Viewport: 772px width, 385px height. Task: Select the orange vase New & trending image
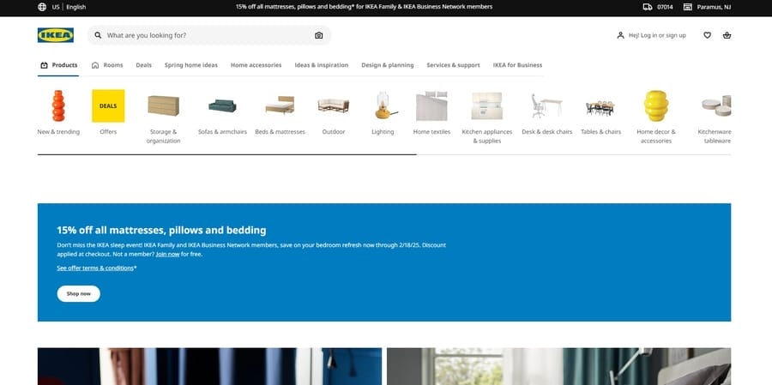click(x=58, y=105)
